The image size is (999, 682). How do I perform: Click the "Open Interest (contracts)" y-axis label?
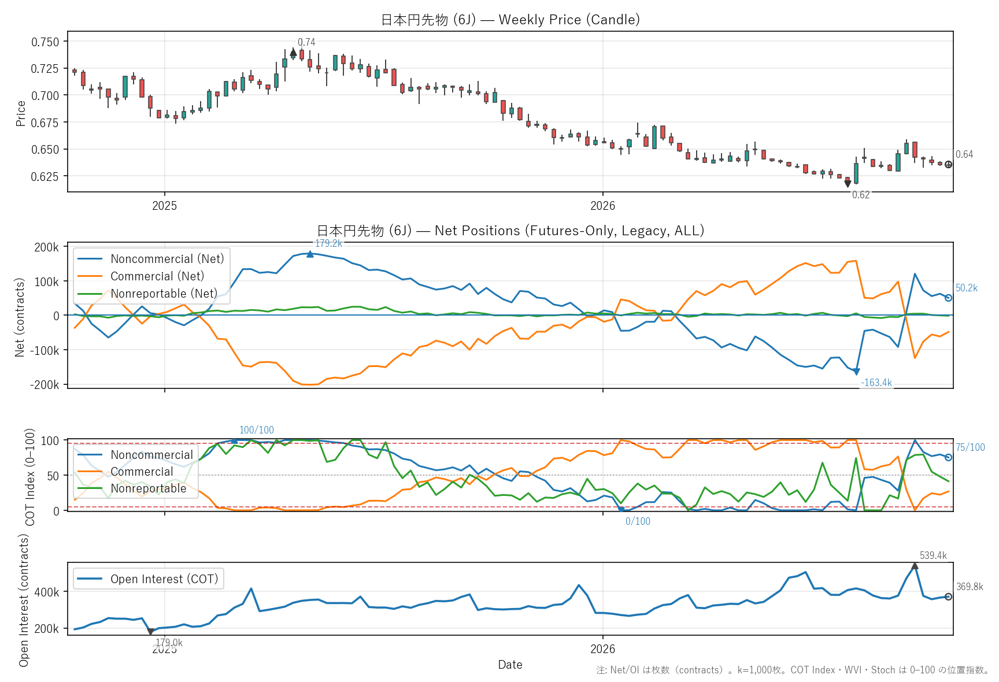(24, 600)
